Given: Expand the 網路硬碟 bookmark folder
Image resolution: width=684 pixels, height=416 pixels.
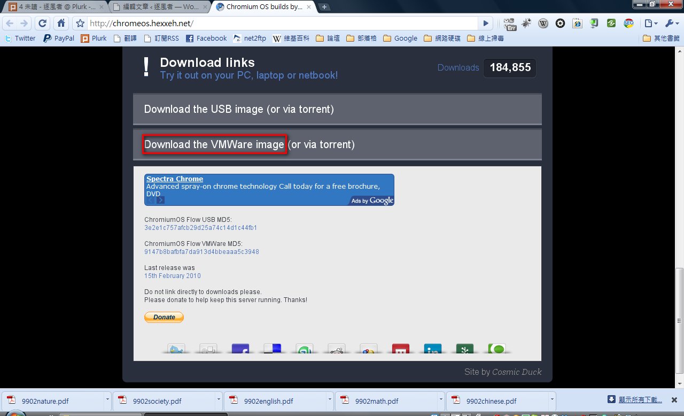Looking at the screenshot, I should [442, 38].
